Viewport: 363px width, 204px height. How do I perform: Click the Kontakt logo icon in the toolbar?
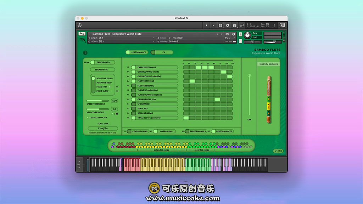click(x=80, y=25)
